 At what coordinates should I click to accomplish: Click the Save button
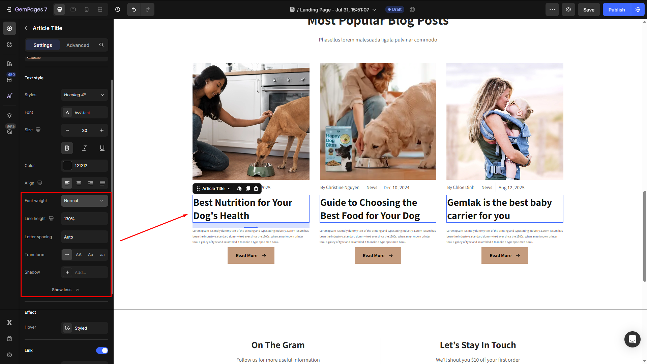tap(589, 9)
